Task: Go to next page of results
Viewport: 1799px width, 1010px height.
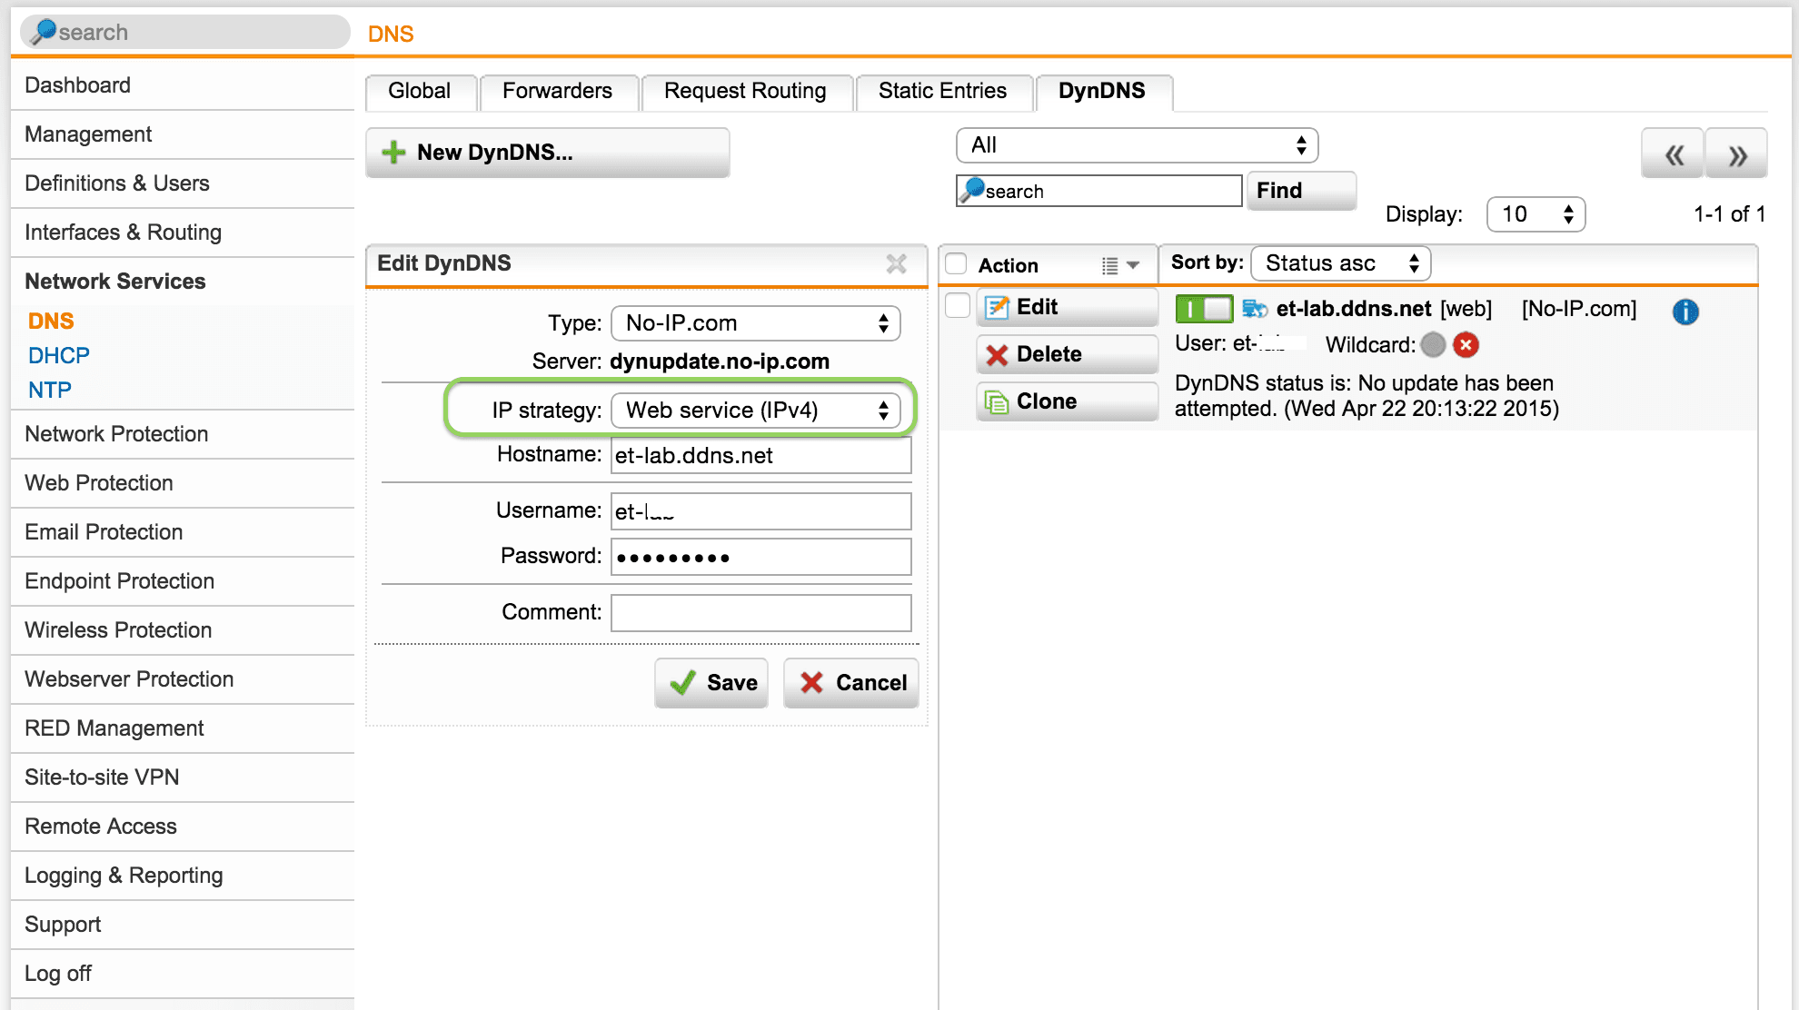Action: [1736, 154]
